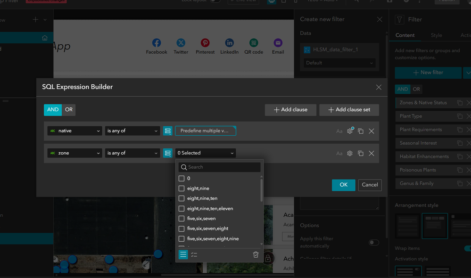This screenshot has height=278, width=471.
Task: Duplicate the Seasonal Interest filter
Action: pos(460,143)
